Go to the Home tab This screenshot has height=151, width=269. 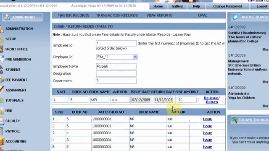click(158, 6)
